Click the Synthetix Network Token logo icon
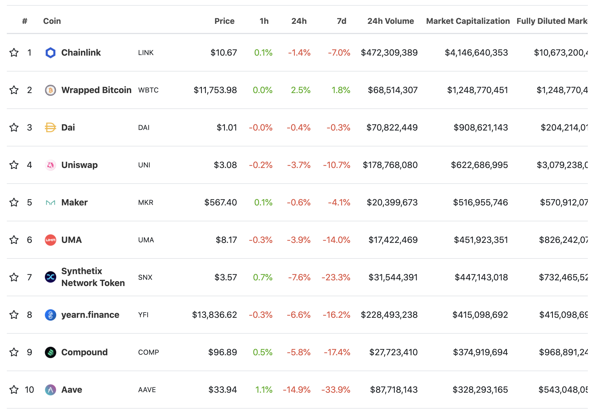The width and height of the screenshot is (610, 412). coord(51,277)
